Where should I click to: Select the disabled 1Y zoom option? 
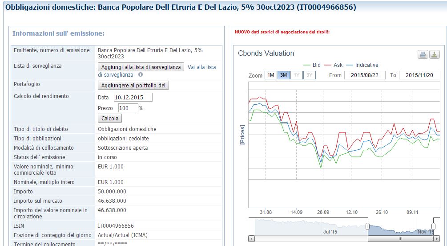pos(297,75)
